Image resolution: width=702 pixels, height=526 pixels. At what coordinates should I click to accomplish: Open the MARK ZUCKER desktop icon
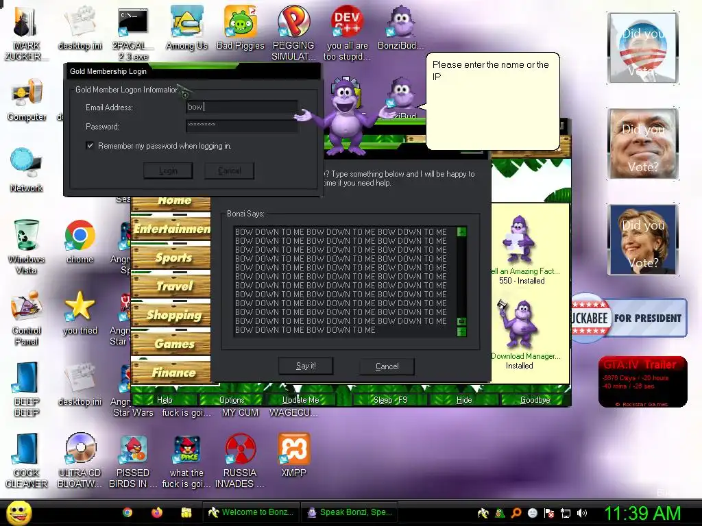(26, 33)
